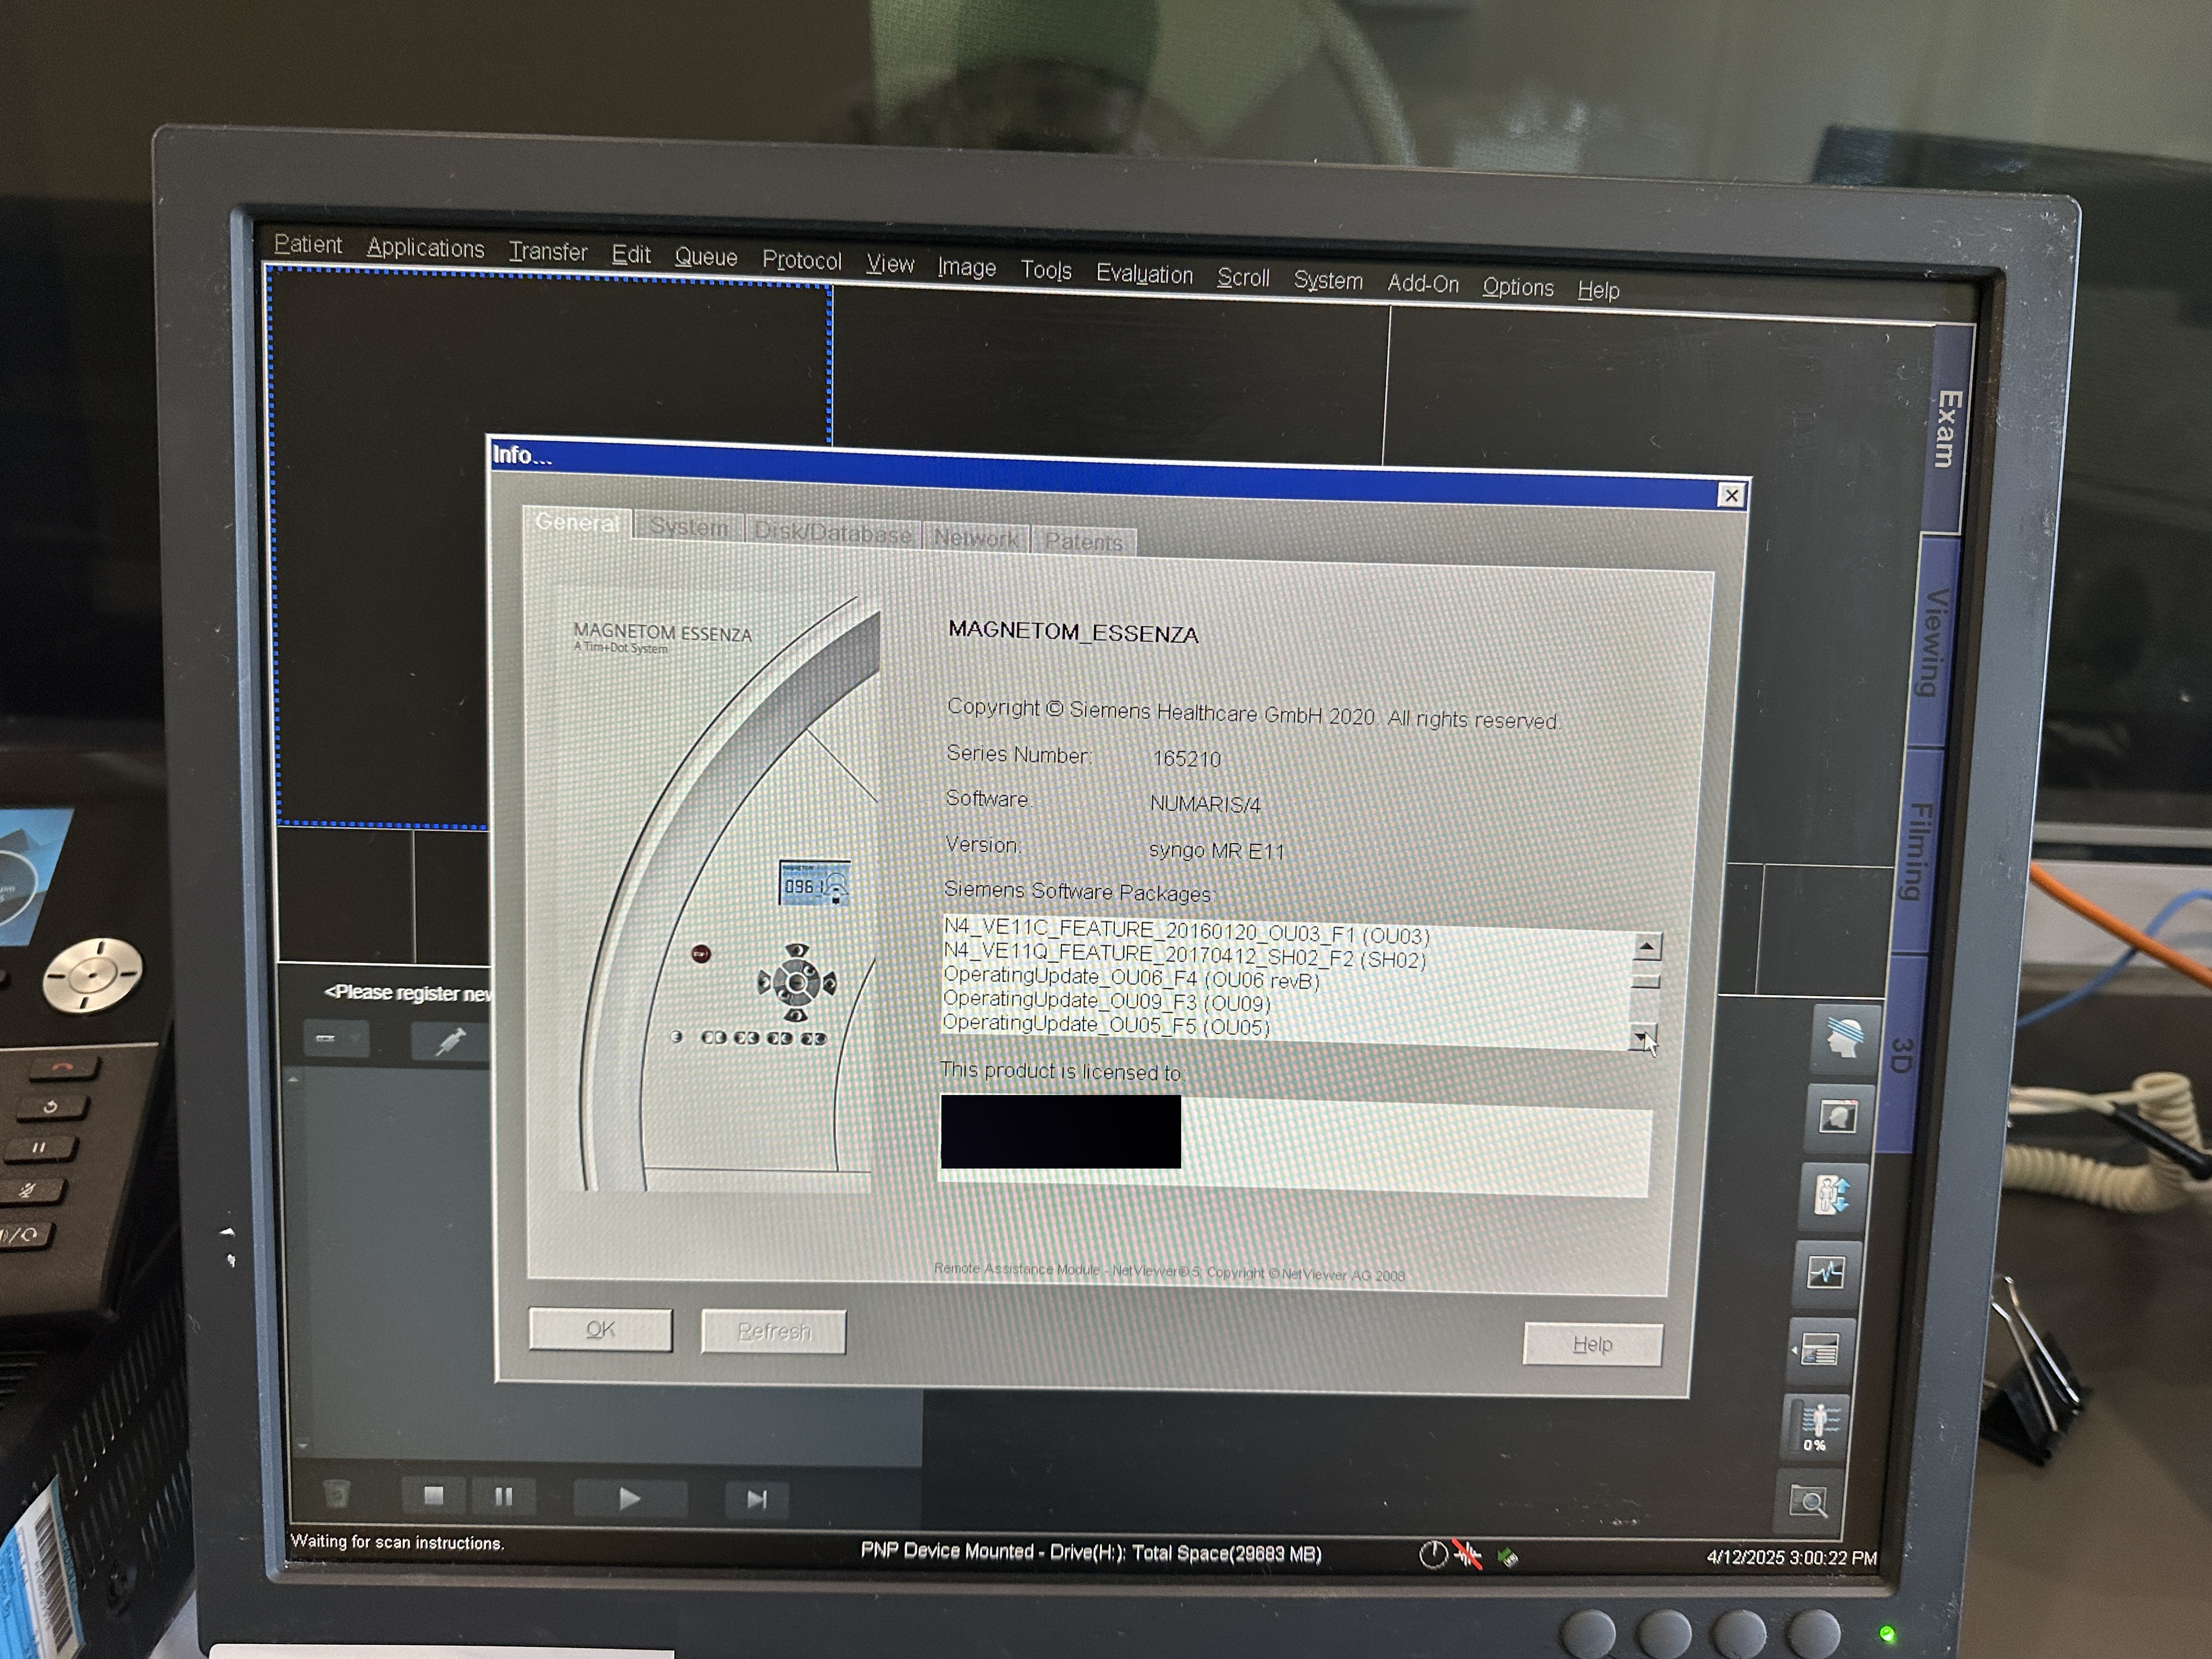This screenshot has height=1659, width=2212.
Task: Open the physiological signal waveform icon
Action: tap(1826, 1273)
